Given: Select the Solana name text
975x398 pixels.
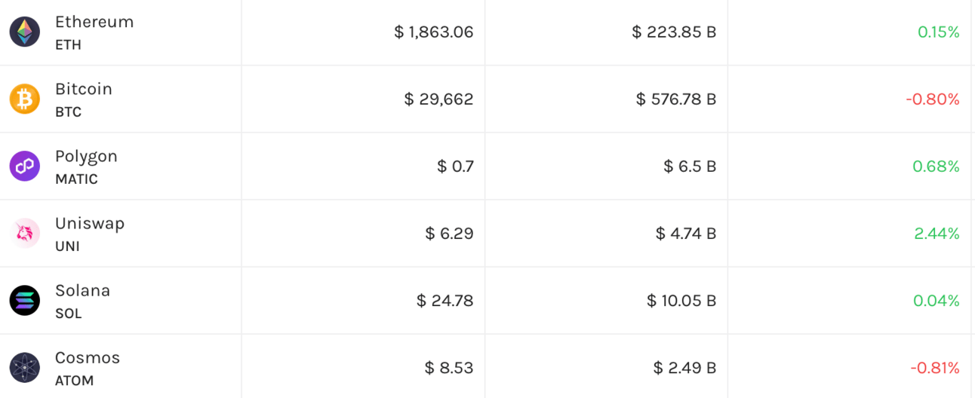Looking at the screenshot, I should tap(83, 290).
